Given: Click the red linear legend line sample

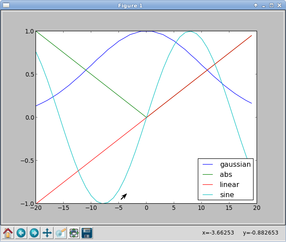Looking at the screenshot, I should [x=207, y=184].
